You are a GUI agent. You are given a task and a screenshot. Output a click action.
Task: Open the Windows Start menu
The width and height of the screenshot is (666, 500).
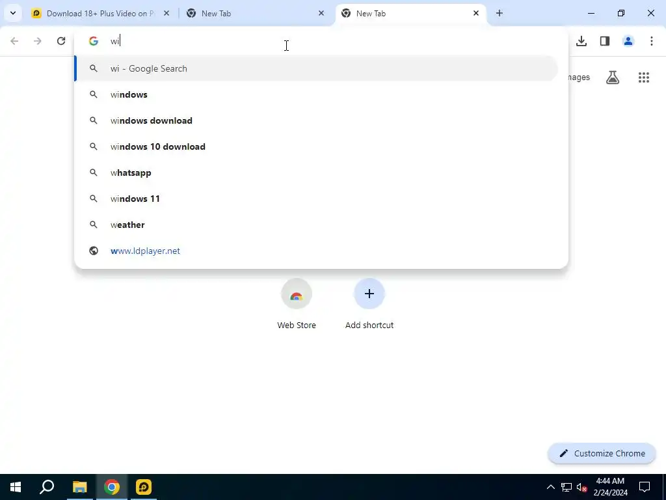click(16, 487)
